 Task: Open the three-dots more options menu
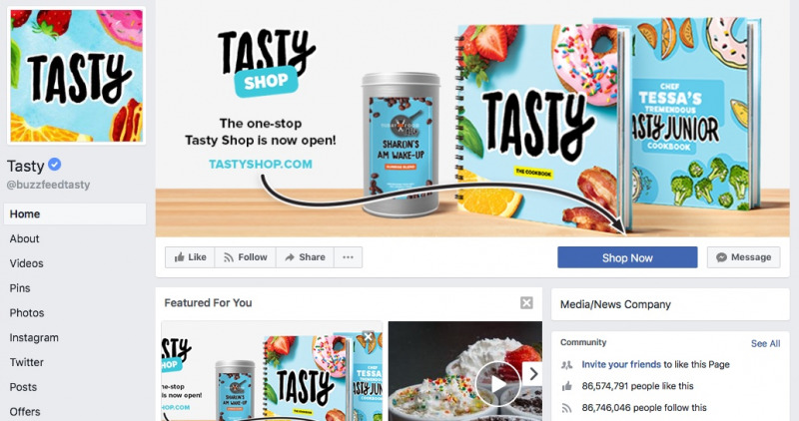pos(348,257)
